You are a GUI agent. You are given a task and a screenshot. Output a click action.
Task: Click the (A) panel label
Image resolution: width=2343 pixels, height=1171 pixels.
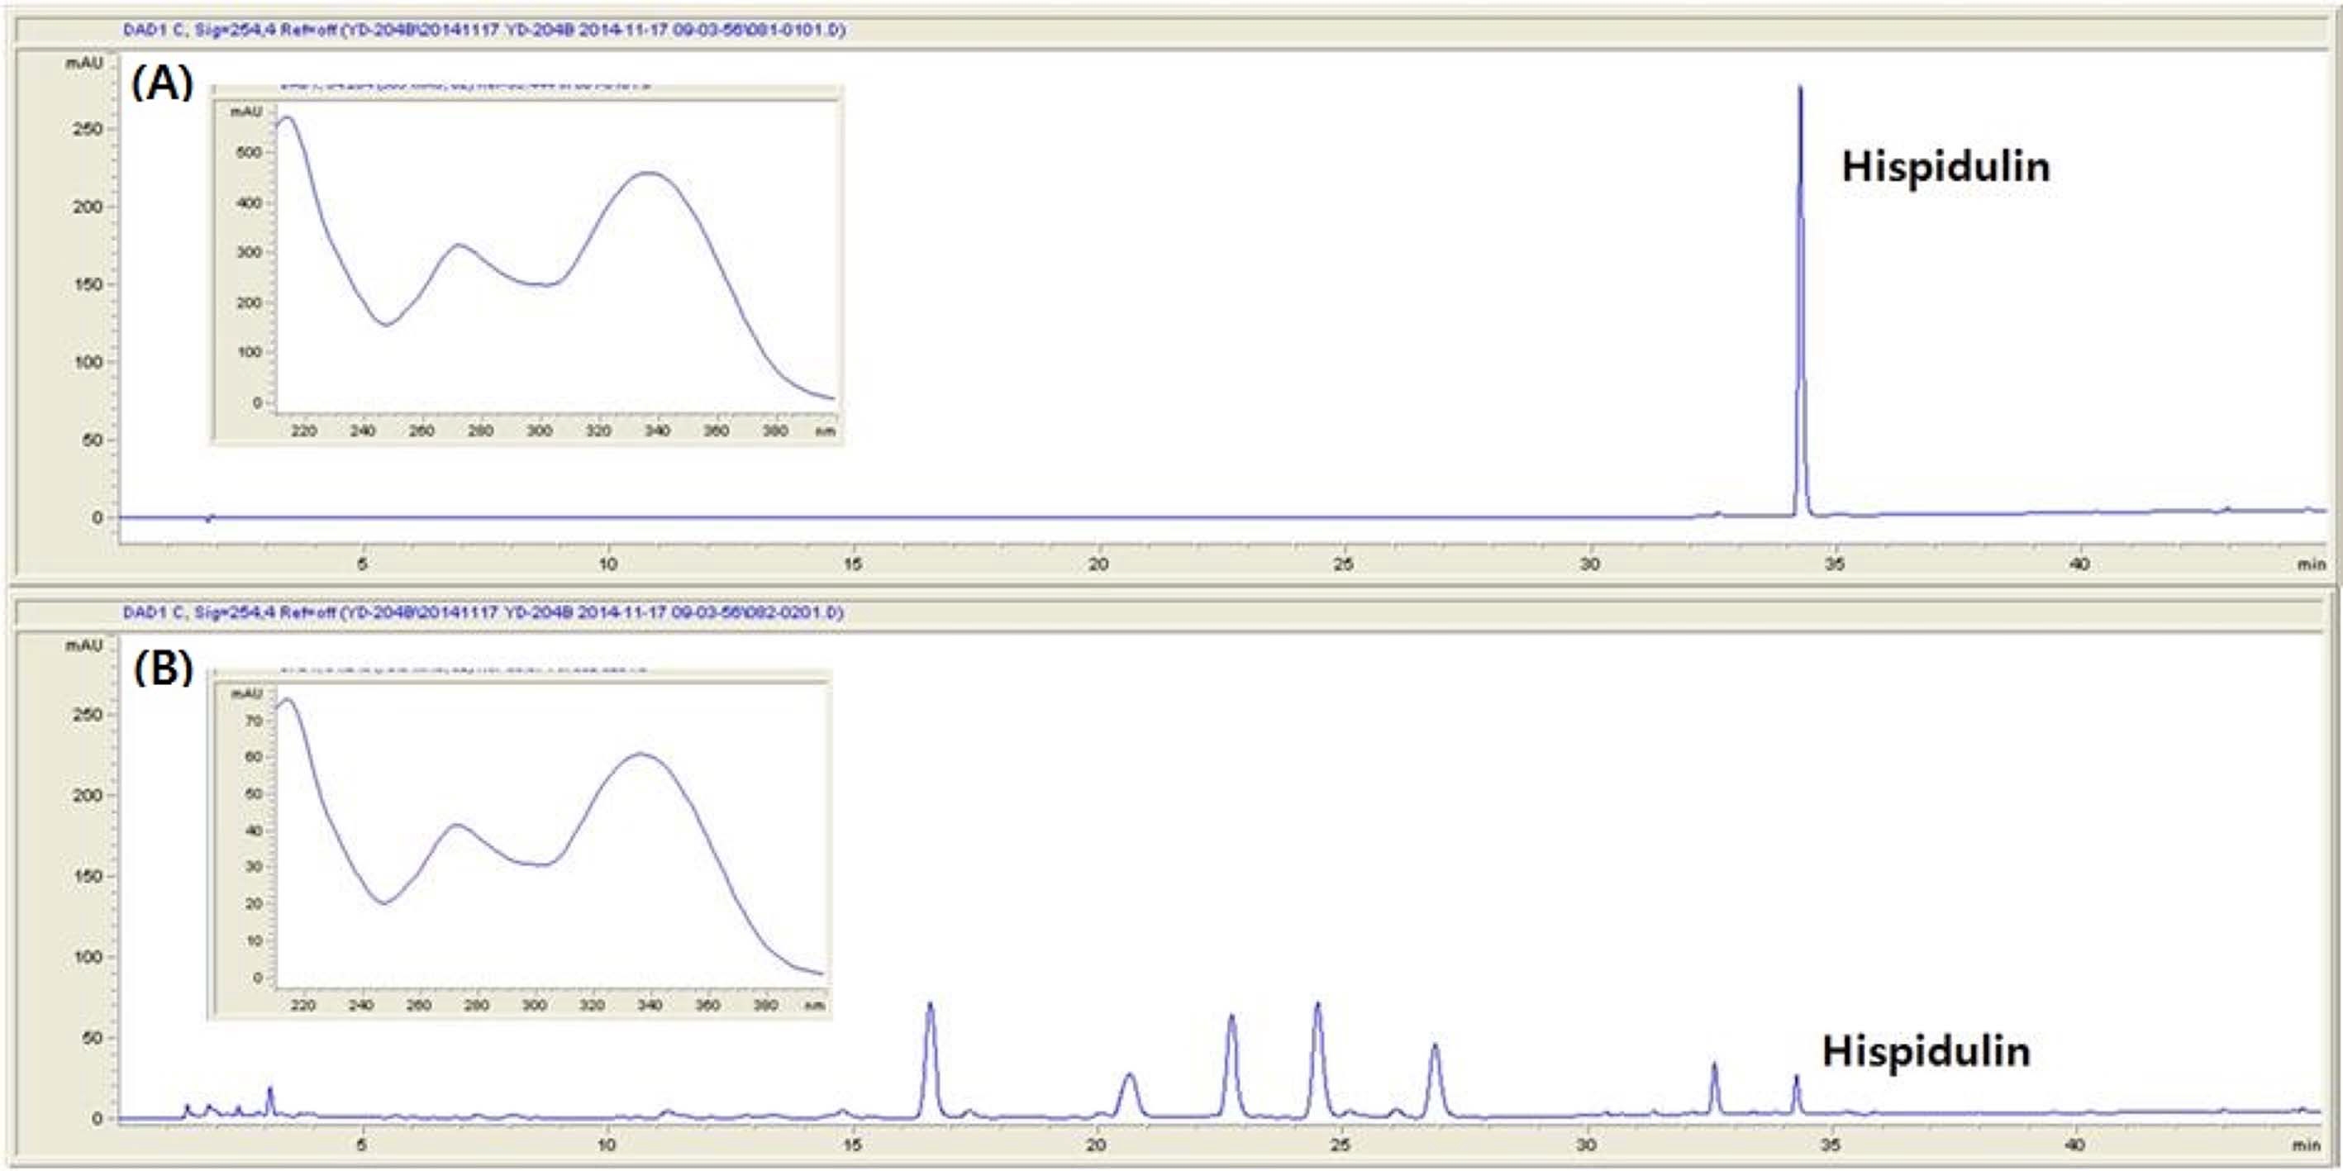tap(162, 84)
